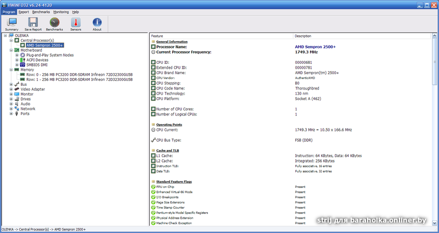Click the Number of CPU Cores label
Viewport: 439px width, 233px height.
pyautogui.click(x=175, y=109)
